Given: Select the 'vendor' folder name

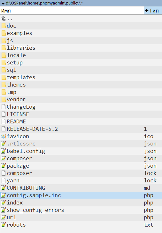Looking at the screenshot, I should 16,99.
